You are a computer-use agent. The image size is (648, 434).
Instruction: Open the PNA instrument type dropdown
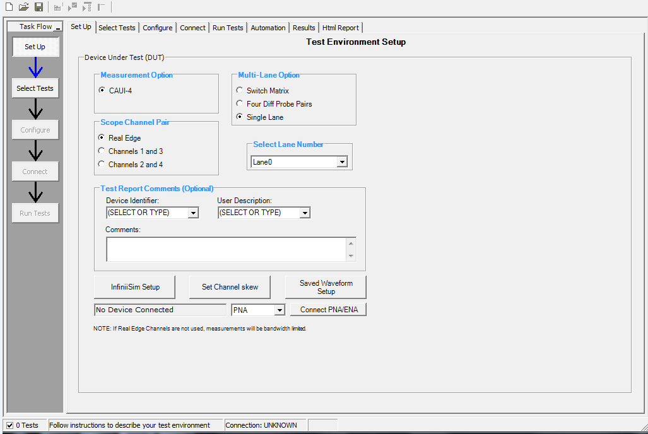(x=280, y=310)
